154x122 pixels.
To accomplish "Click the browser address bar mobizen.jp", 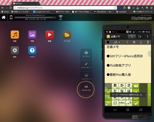I will point(65,8).
